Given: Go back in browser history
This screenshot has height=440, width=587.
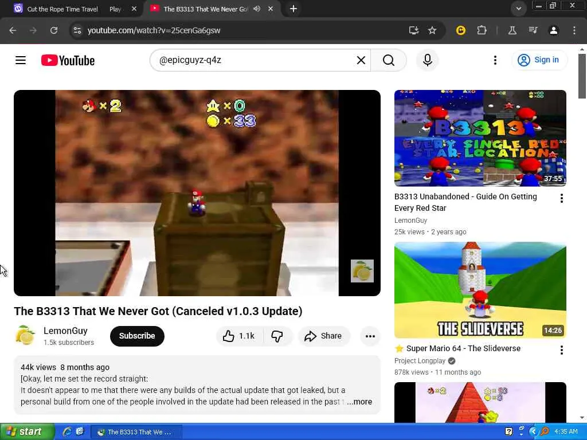Looking at the screenshot, I should [13, 30].
